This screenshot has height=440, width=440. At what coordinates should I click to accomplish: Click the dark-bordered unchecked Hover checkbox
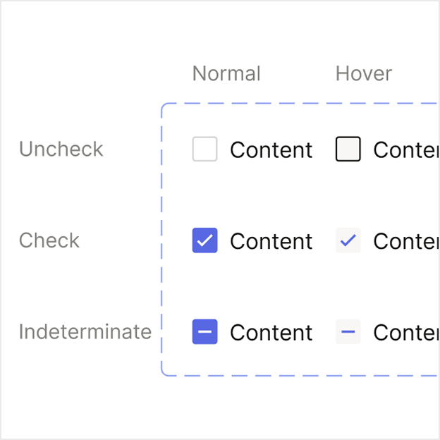(348, 149)
